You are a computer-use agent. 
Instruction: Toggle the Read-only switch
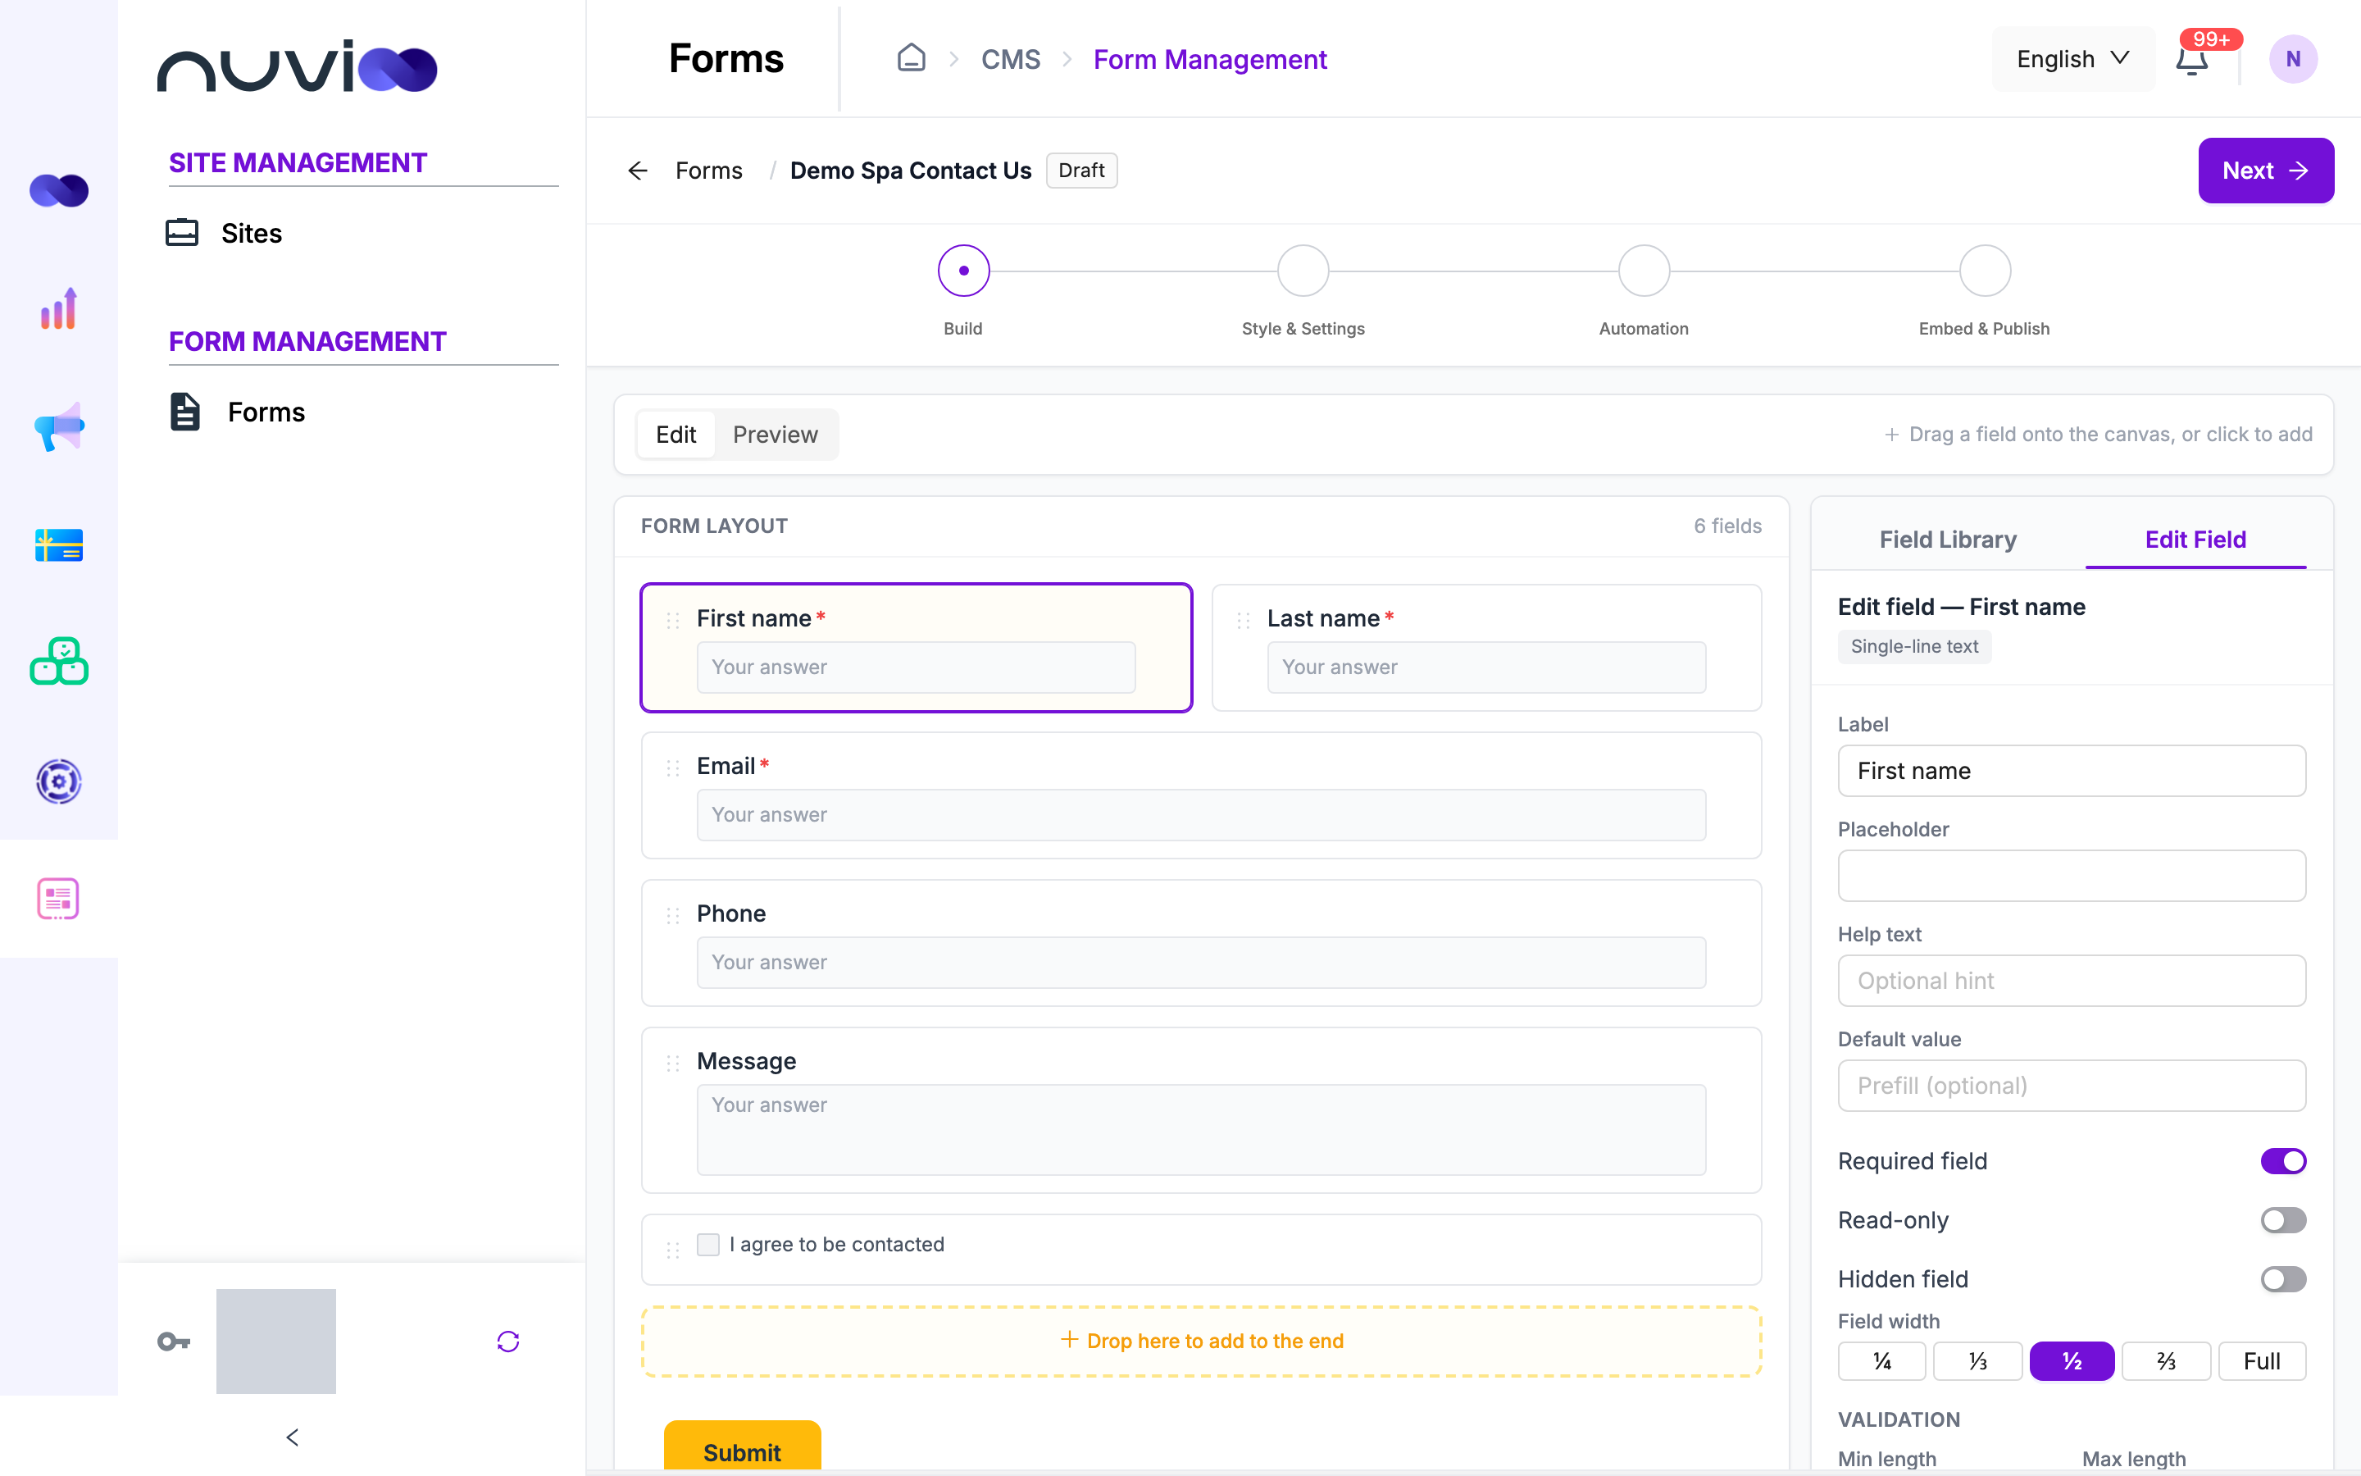2283,1220
